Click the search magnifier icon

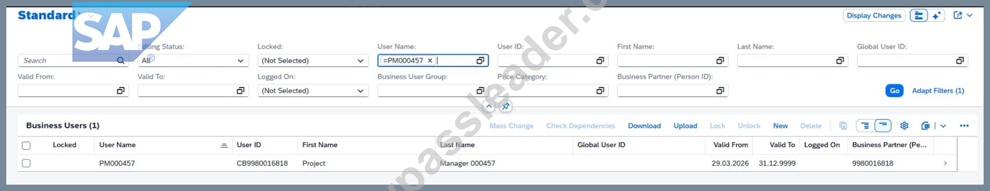(x=120, y=60)
